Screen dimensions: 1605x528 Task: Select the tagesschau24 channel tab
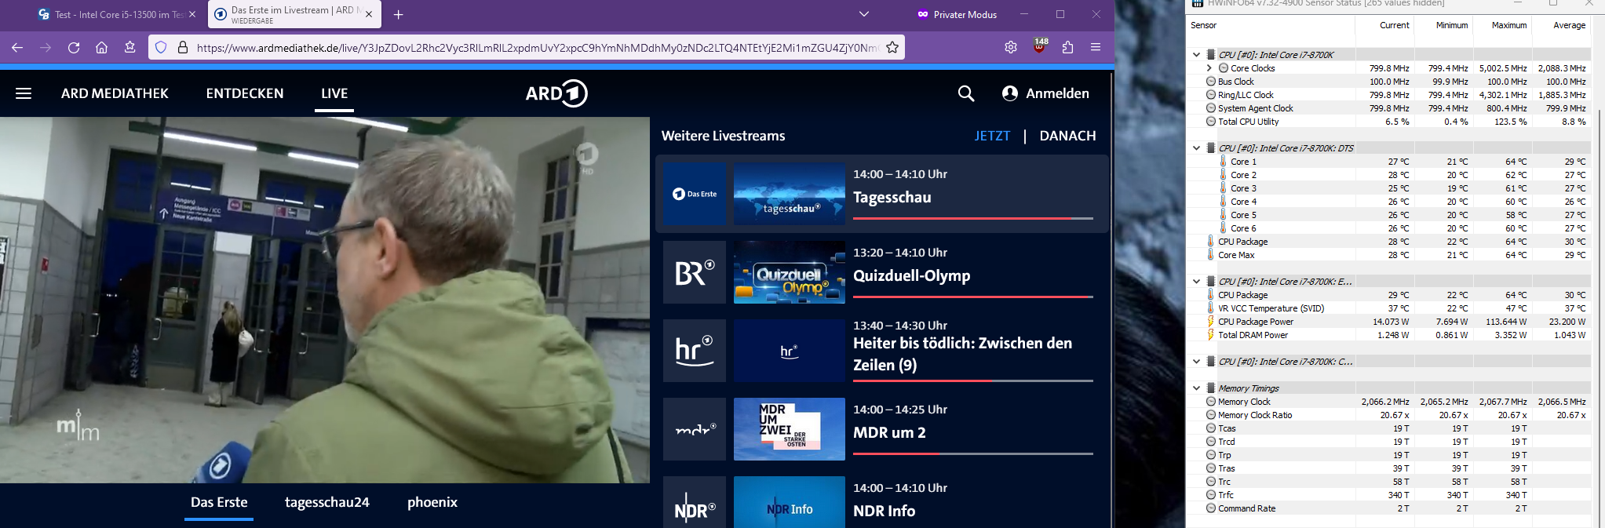click(x=326, y=502)
